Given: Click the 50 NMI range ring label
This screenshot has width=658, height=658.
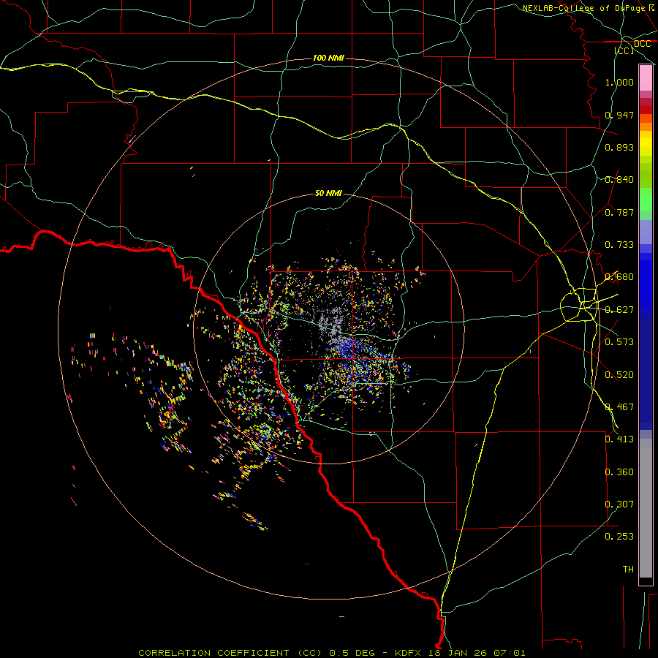Looking at the screenshot, I should [x=328, y=194].
